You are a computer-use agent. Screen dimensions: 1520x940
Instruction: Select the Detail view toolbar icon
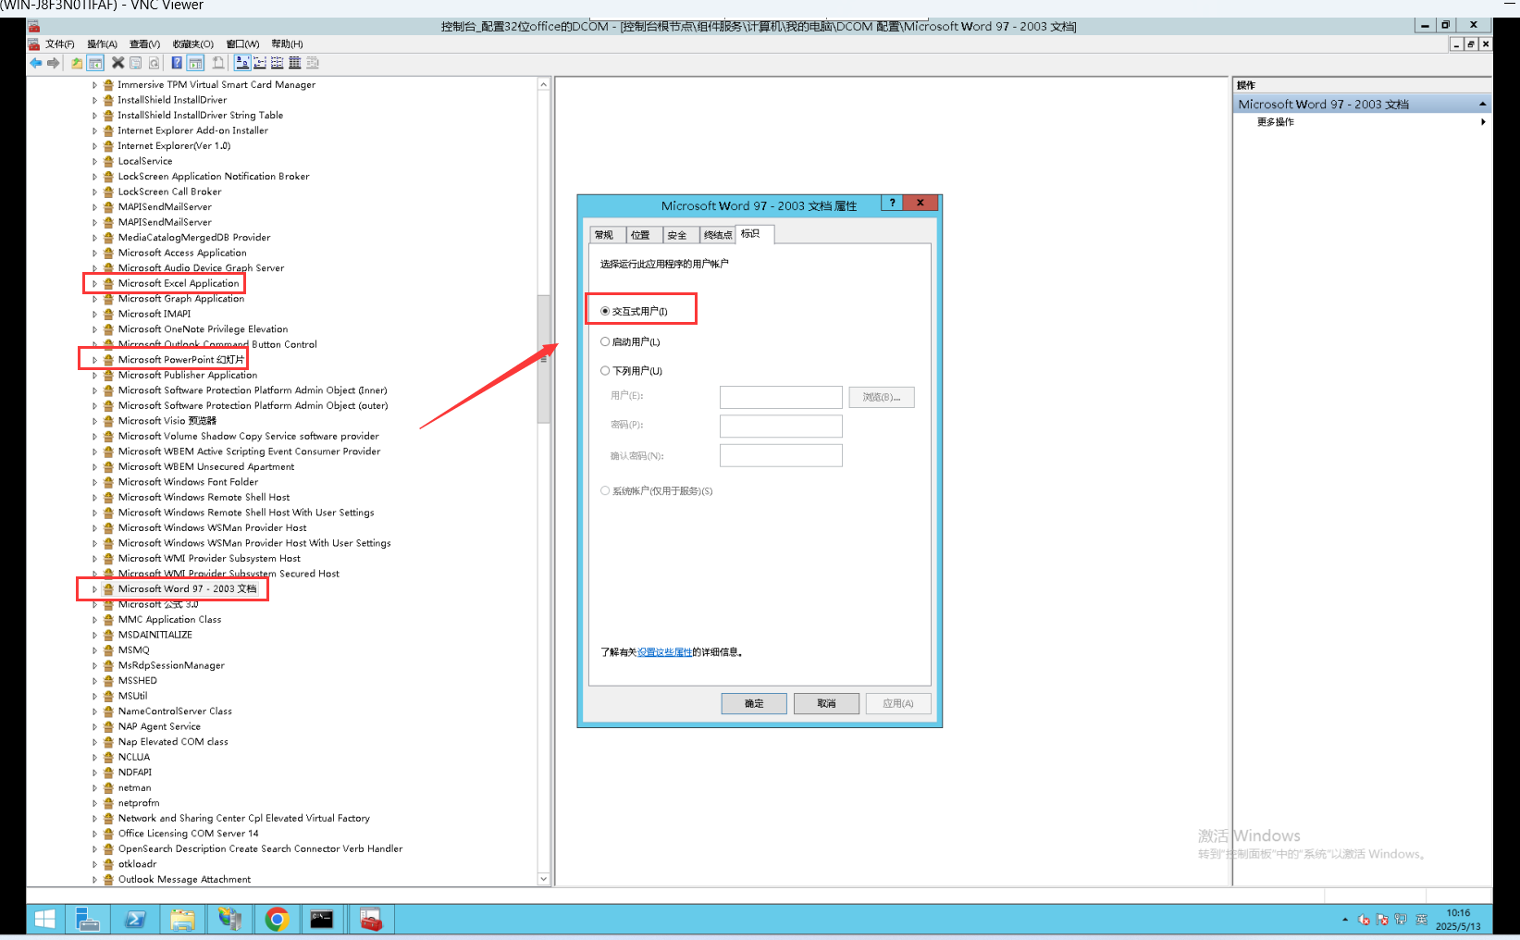[x=294, y=63]
